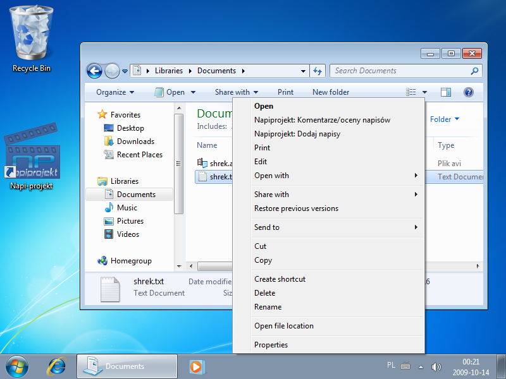Show hidden tray icons arrow
Viewport: 506px width, 379px height.
(421, 367)
